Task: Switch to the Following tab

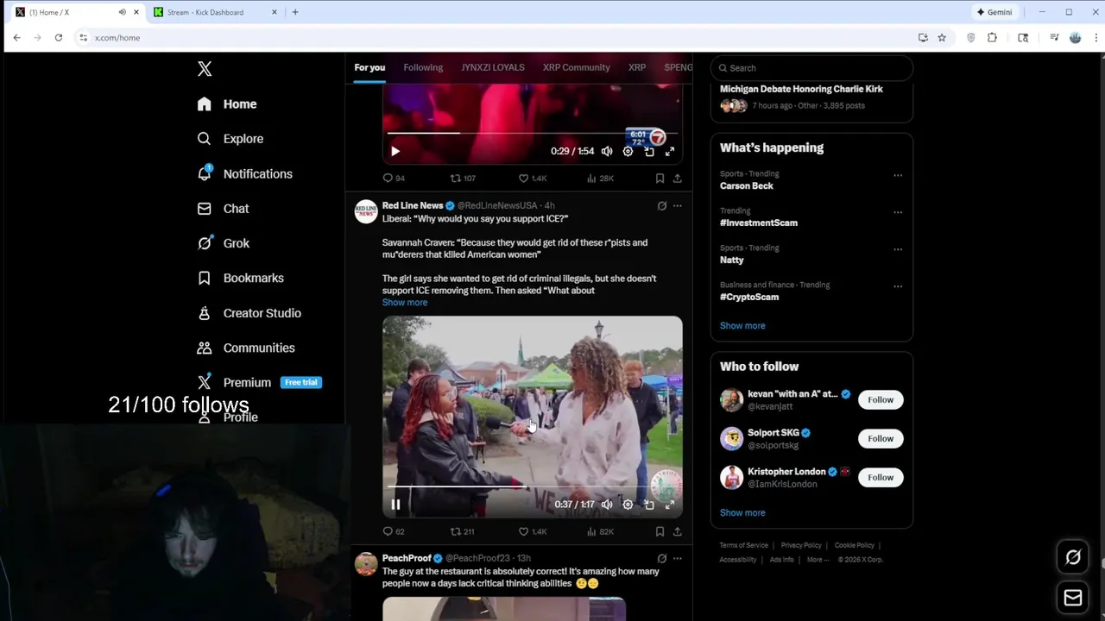Action: coord(423,67)
